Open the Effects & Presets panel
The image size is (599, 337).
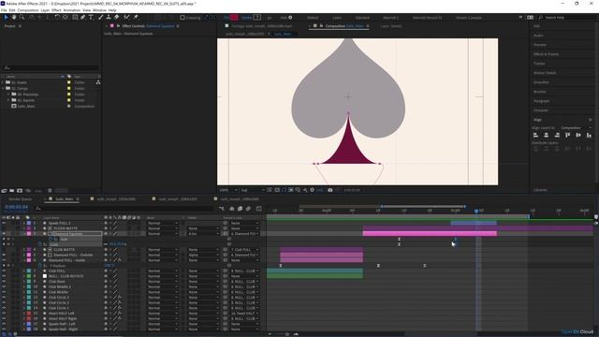547,54
